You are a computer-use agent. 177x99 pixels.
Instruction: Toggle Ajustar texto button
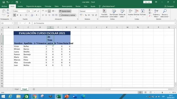(65, 11)
